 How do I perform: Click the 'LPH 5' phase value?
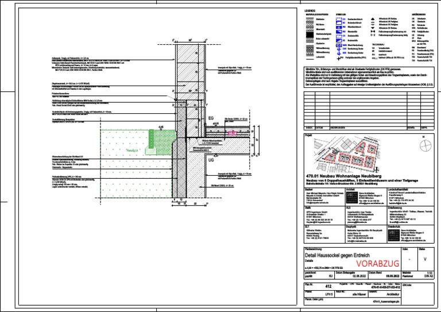329,294
